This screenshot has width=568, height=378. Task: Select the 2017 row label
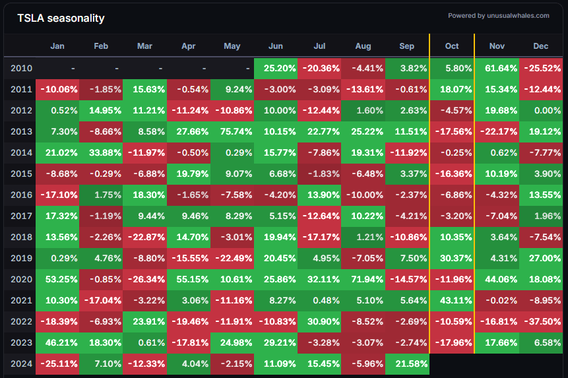(x=22, y=215)
